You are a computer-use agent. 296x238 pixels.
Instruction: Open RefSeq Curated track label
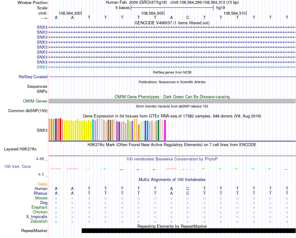[33, 77]
